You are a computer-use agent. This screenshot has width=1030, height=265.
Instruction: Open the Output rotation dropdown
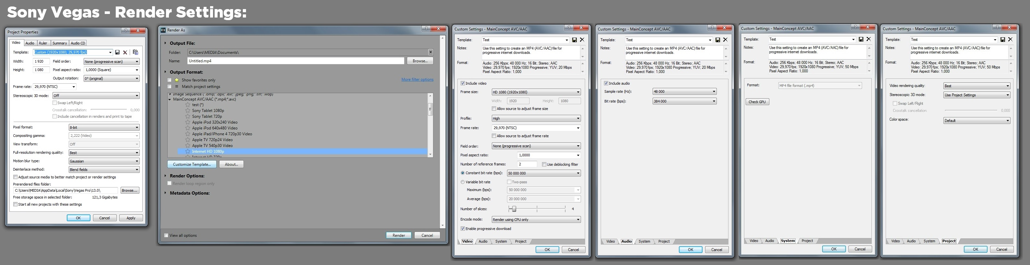point(111,78)
